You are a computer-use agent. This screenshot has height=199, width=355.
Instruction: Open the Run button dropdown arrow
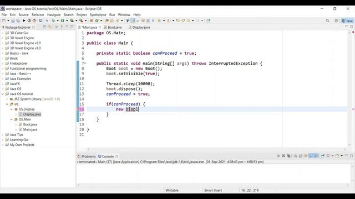pos(67,20)
